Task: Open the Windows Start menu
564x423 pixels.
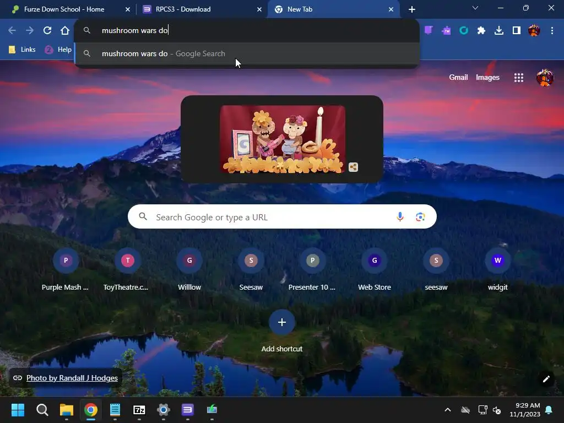Action: (18, 410)
